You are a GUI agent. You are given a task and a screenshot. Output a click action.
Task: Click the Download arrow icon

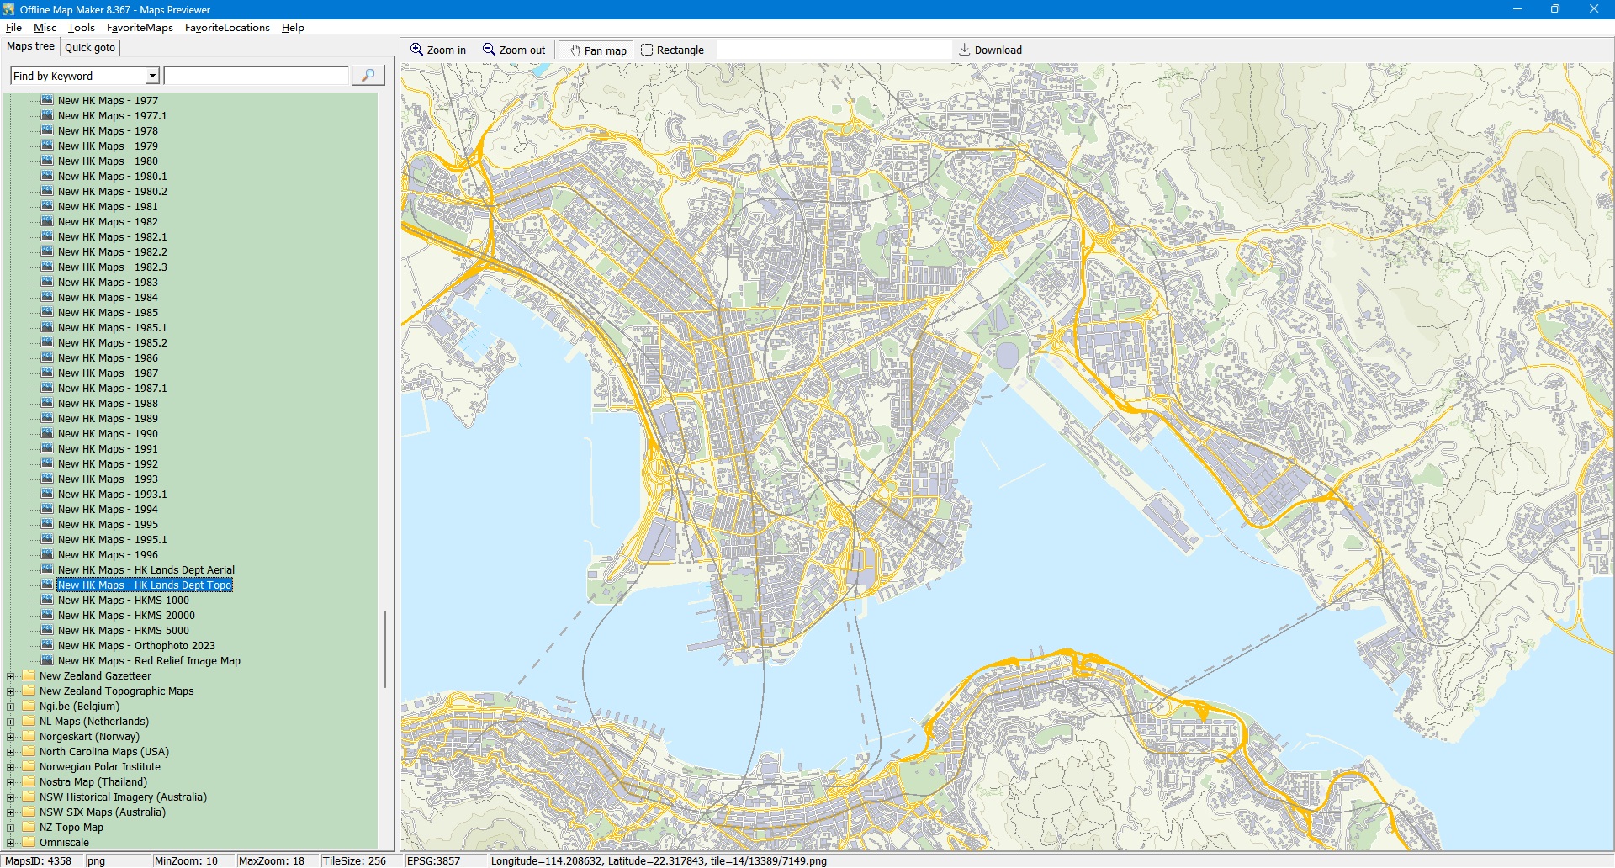[965, 50]
